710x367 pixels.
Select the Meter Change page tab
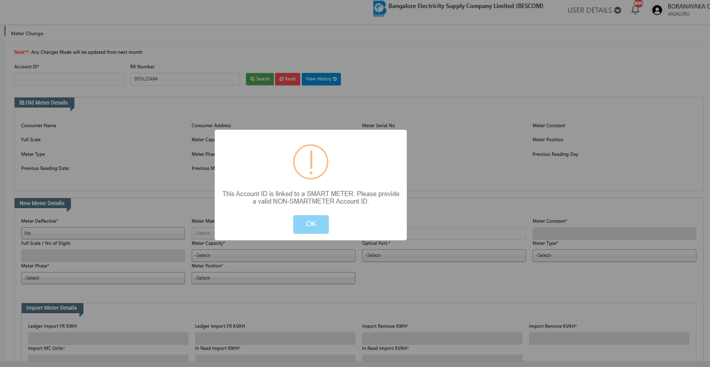(x=27, y=34)
